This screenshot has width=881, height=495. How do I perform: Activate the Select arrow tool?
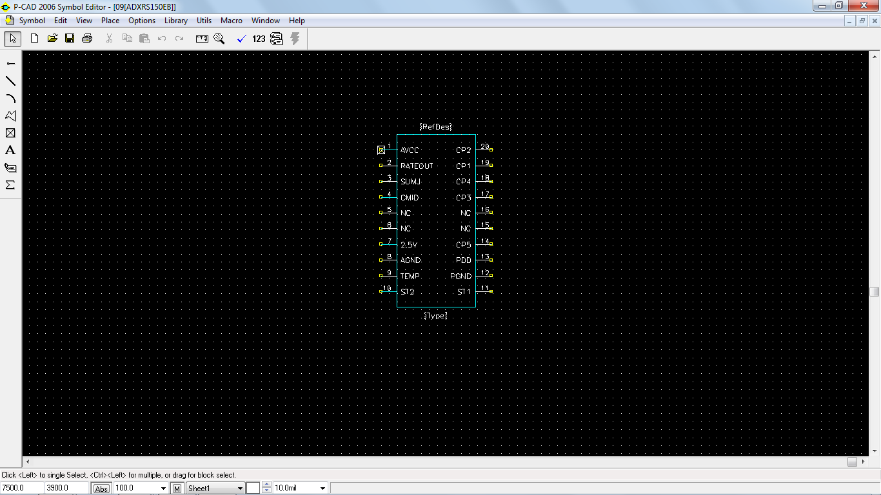pos(12,39)
